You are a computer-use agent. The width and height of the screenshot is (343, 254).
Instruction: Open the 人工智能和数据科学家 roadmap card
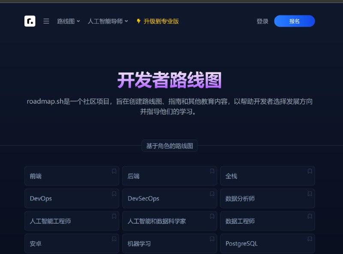click(x=169, y=221)
